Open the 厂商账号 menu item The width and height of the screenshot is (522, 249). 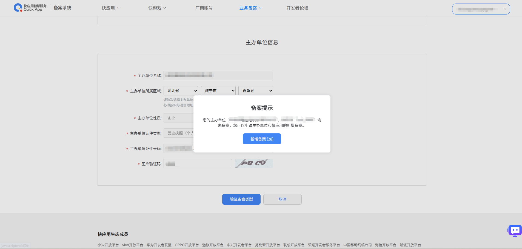(x=204, y=8)
